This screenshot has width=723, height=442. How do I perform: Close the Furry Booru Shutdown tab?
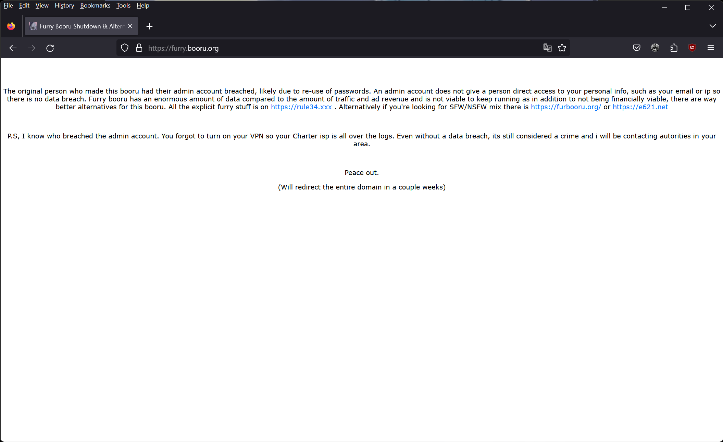pos(130,26)
